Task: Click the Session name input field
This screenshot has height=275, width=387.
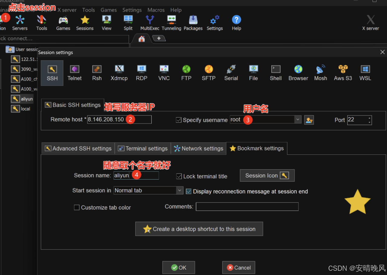Action: pos(136,175)
